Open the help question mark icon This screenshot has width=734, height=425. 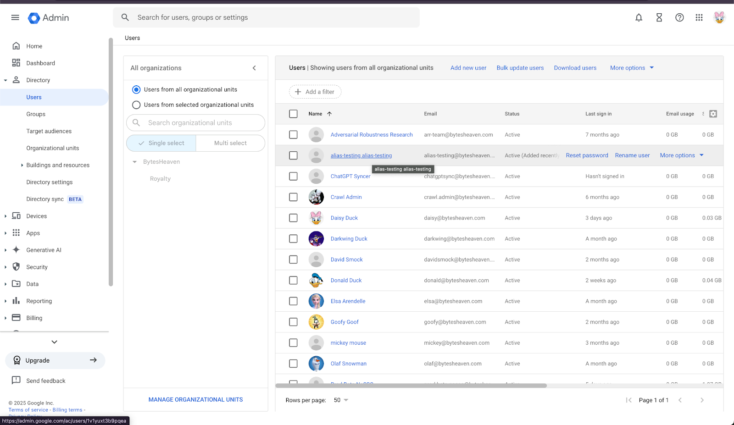679,17
